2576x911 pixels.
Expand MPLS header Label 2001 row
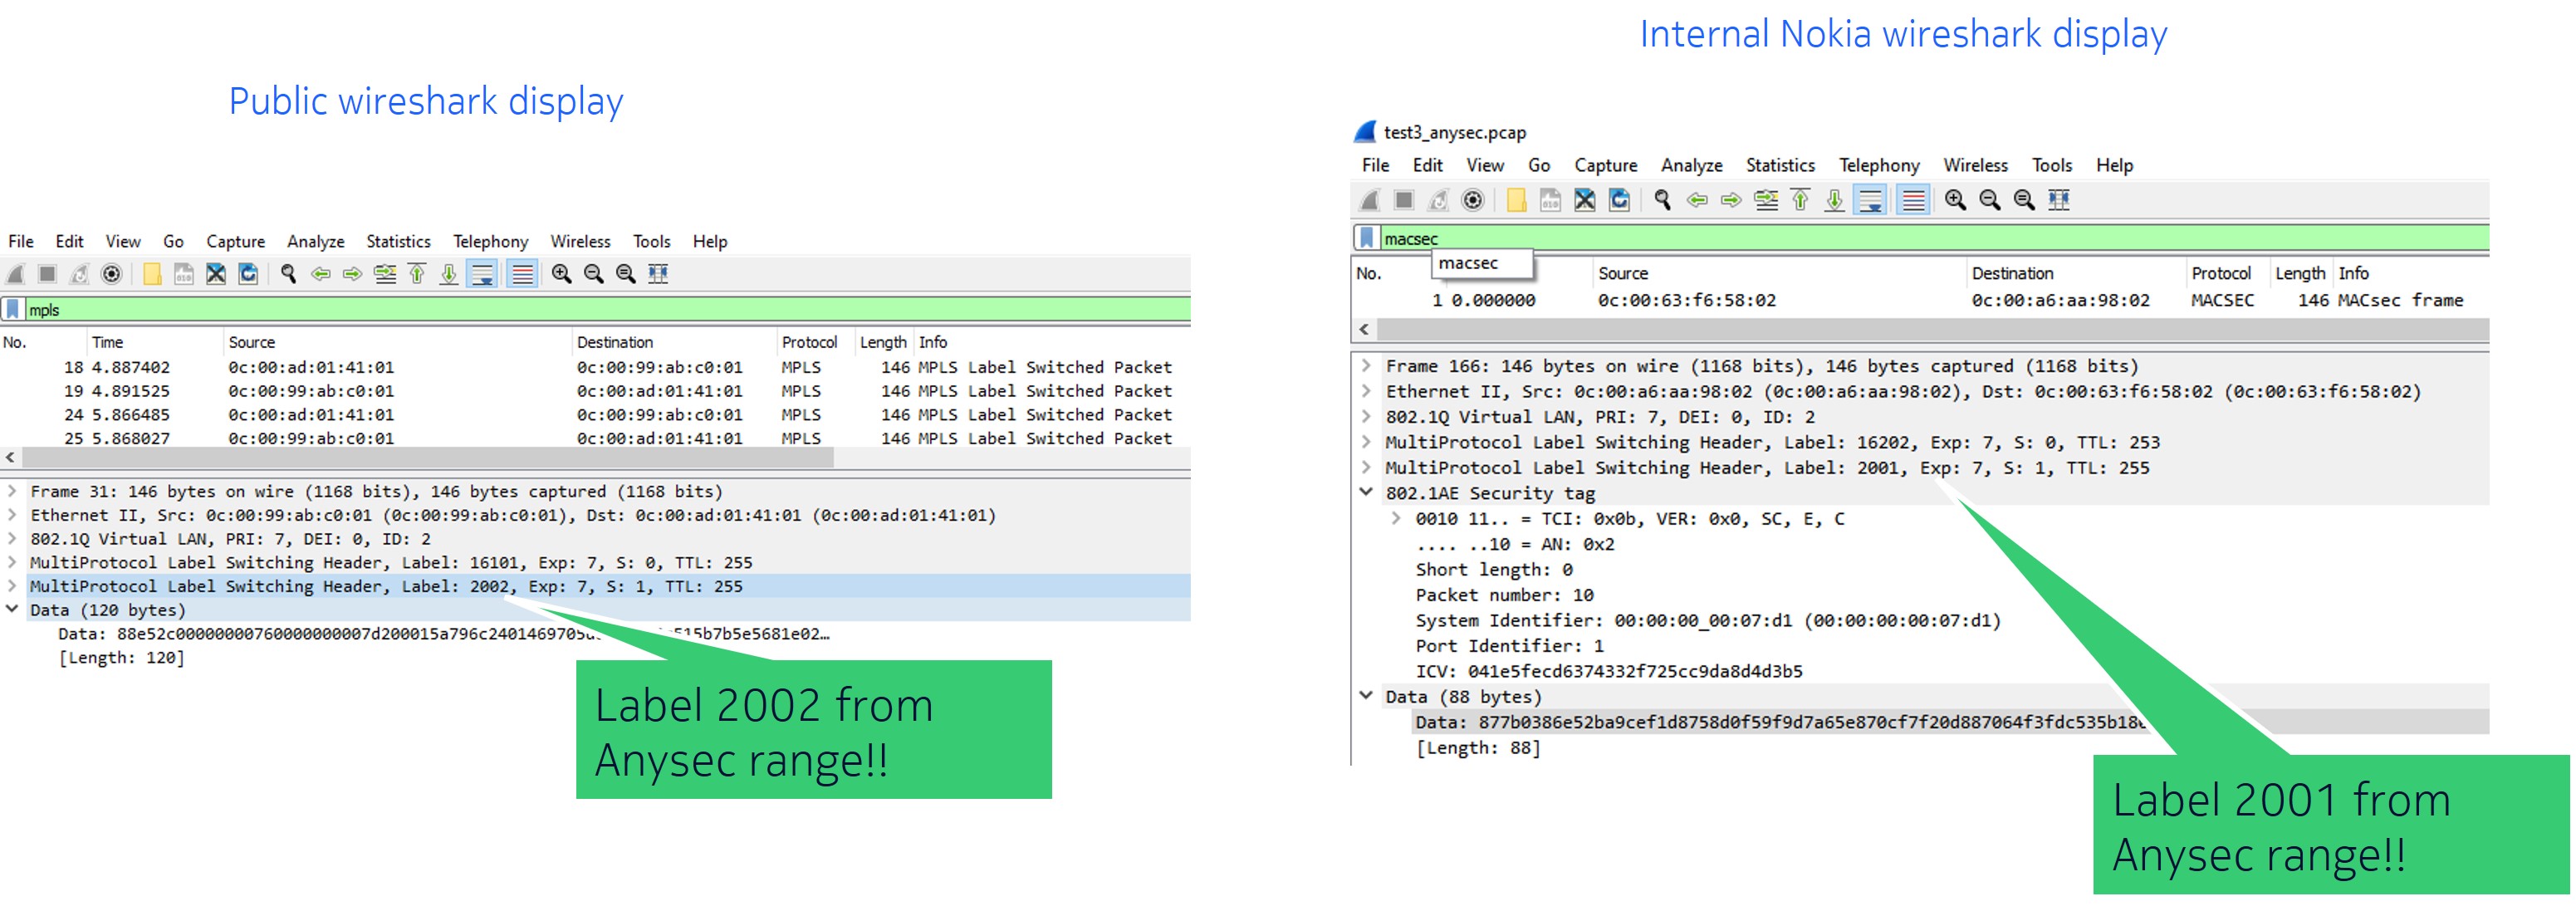point(1366,467)
